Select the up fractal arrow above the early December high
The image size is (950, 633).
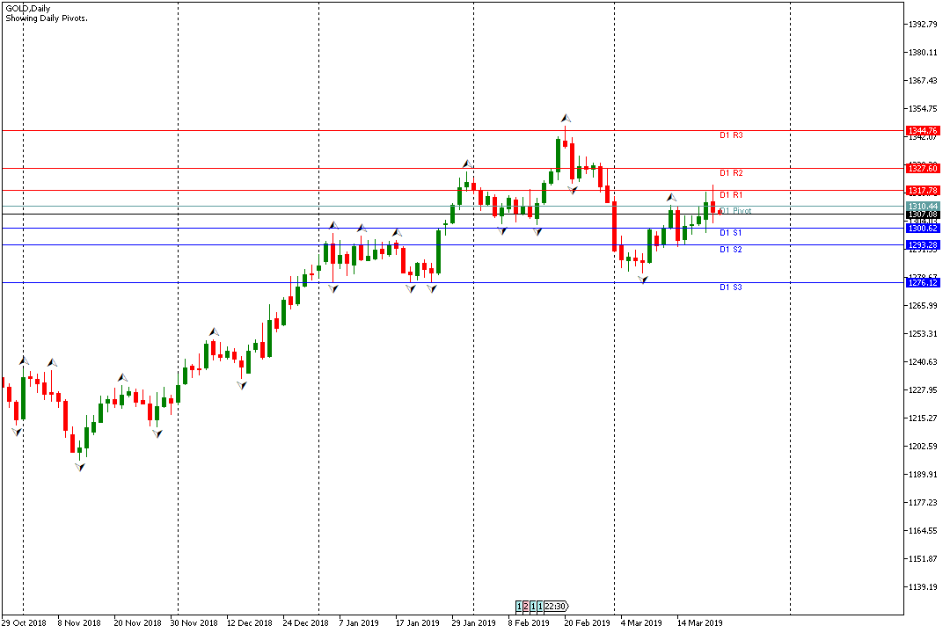click(214, 331)
